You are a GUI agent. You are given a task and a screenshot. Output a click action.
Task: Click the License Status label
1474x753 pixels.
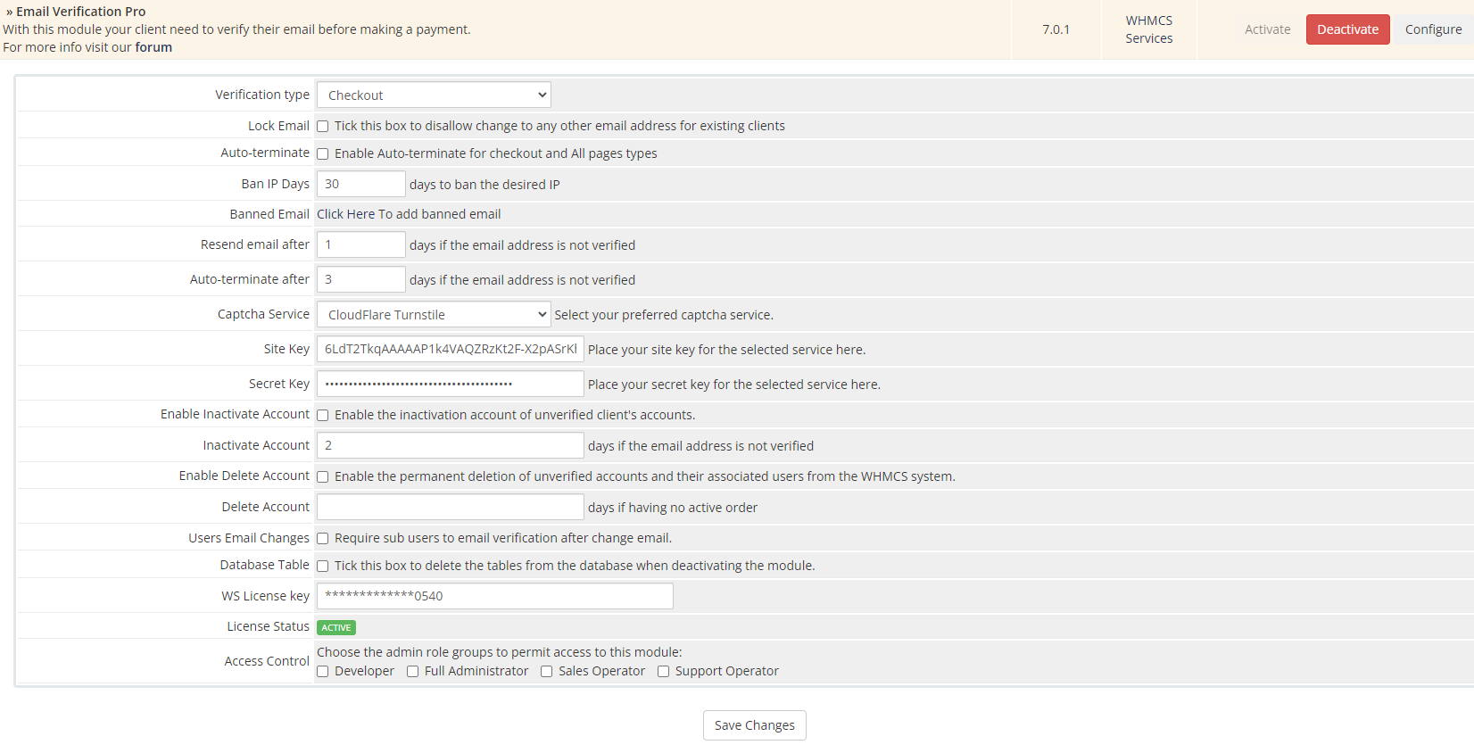(x=268, y=626)
